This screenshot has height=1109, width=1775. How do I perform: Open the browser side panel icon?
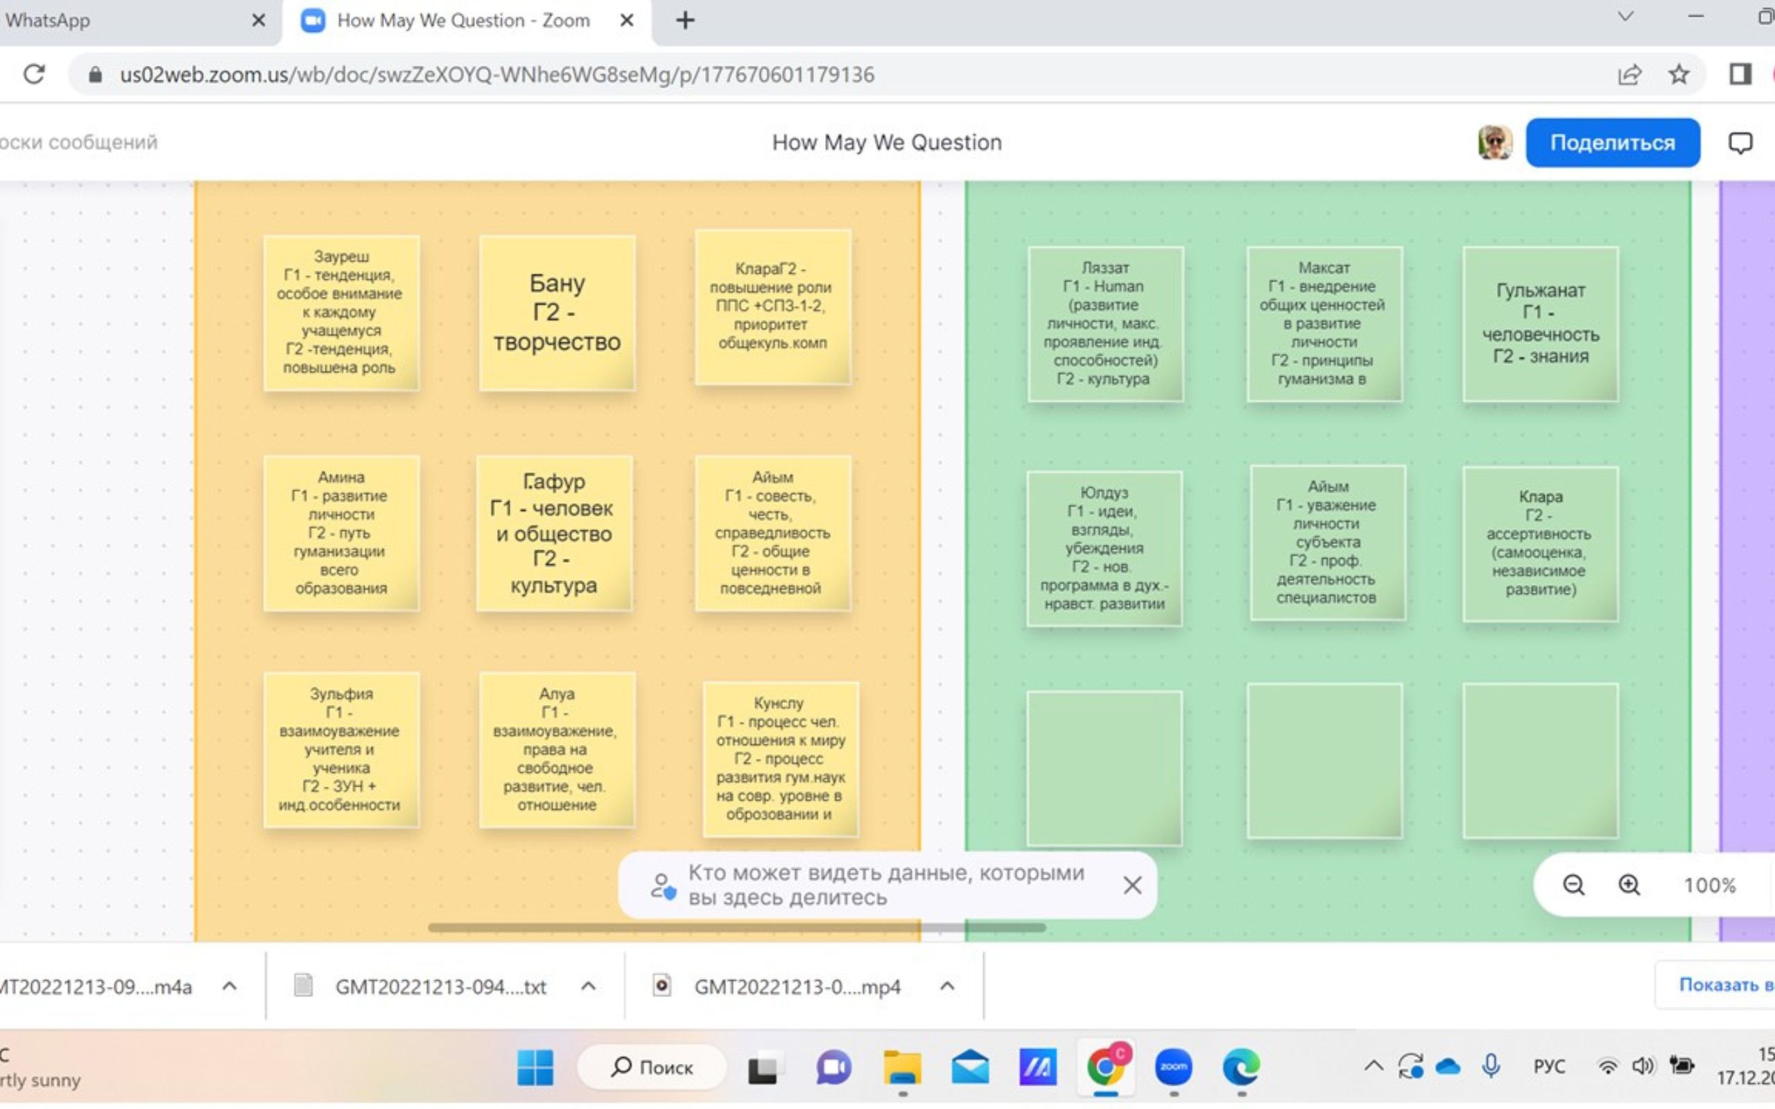tap(1740, 74)
